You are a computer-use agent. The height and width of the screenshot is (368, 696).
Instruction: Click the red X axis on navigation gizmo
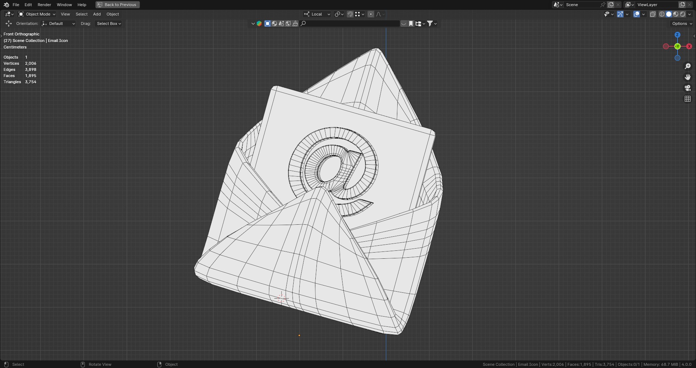(689, 46)
